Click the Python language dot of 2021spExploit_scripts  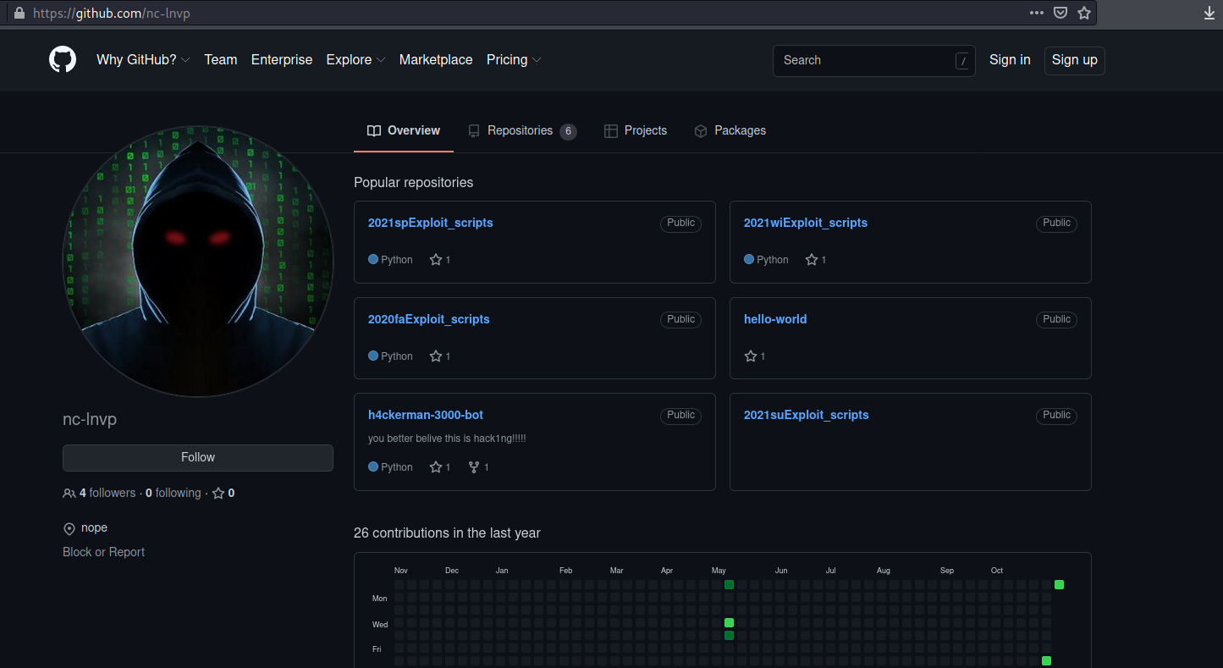373,260
